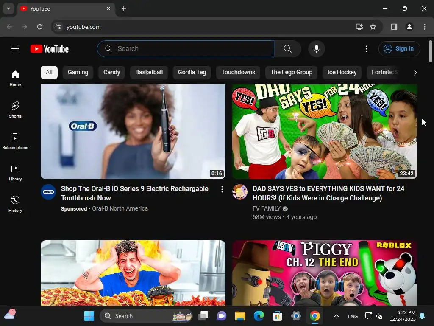The image size is (434, 326).
Task: Select The Lego Group filter chip
Action: pos(291,72)
